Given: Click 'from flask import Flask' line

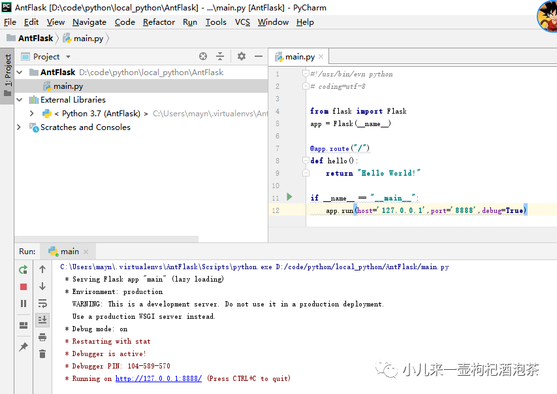Looking at the screenshot, I should (x=358, y=111).
